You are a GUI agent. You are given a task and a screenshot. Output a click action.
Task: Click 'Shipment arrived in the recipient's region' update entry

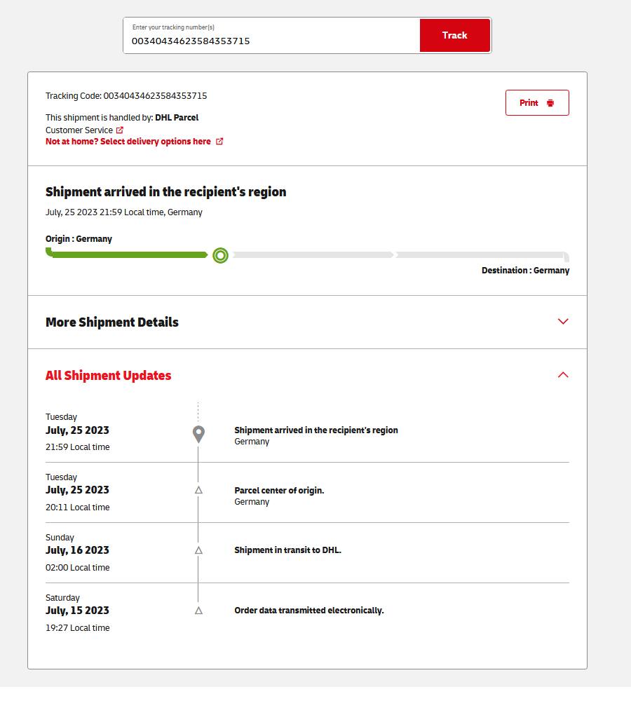point(316,430)
